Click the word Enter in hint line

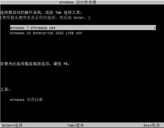79,18
